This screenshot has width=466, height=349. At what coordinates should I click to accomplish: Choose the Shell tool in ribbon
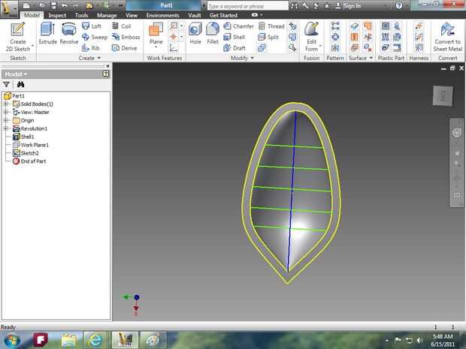tap(235, 37)
